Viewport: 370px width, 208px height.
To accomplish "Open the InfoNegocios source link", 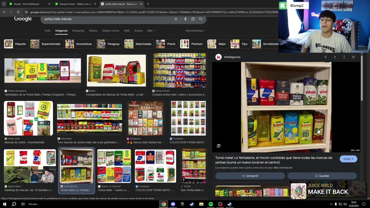I will 228,57.
